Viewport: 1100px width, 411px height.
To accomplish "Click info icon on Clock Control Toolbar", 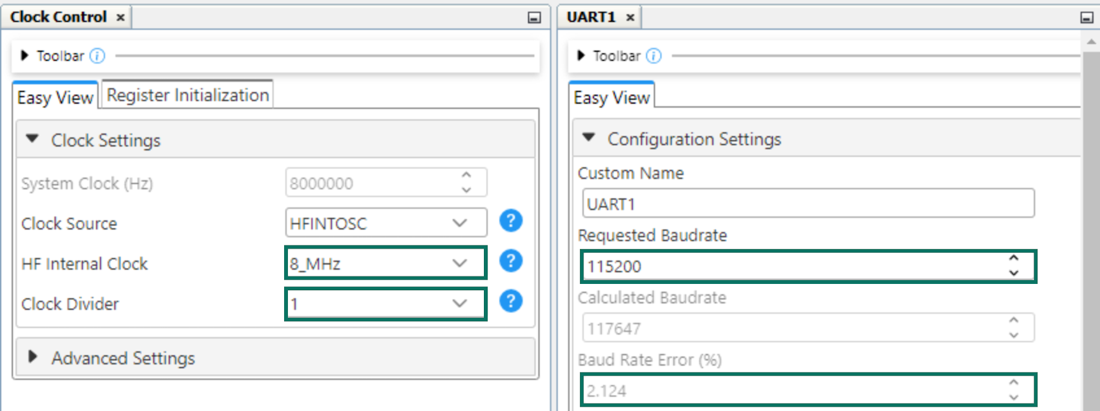I will (x=97, y=56).
